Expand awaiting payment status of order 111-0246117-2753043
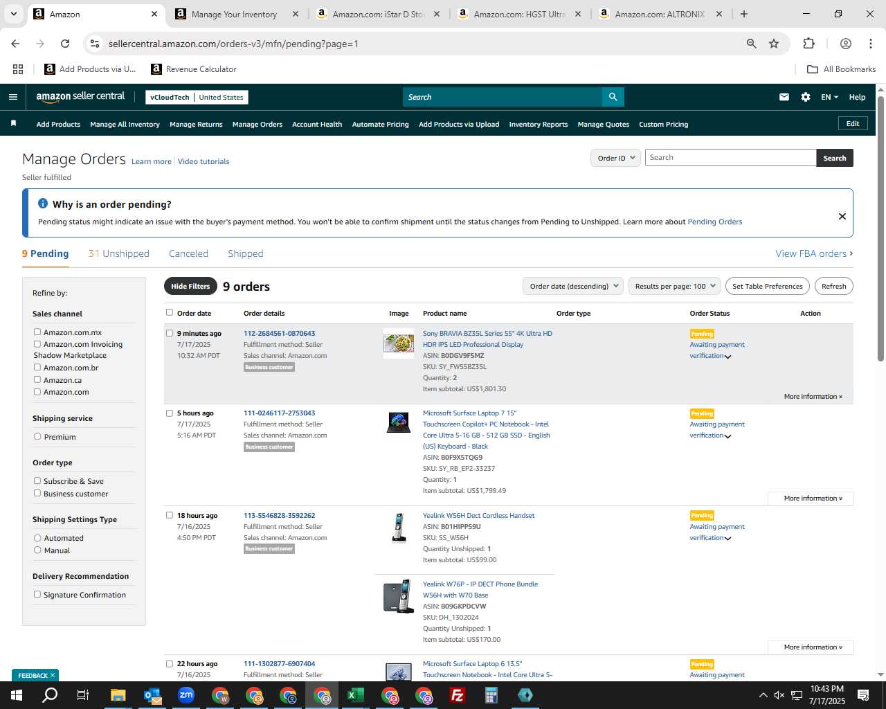 click(727, 436)
